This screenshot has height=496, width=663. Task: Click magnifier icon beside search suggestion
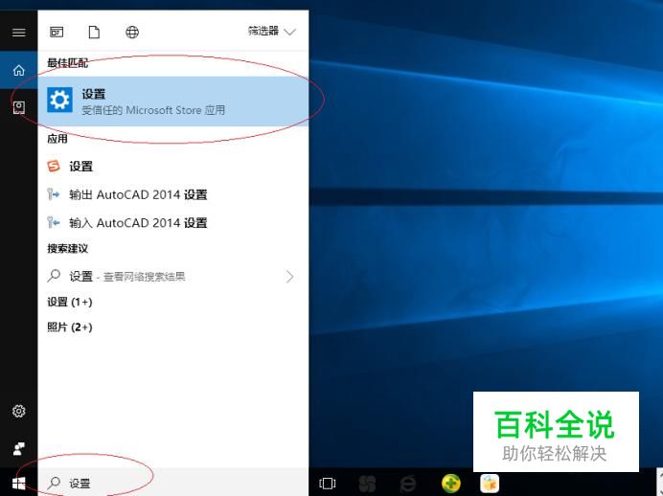tap(54, 276)
